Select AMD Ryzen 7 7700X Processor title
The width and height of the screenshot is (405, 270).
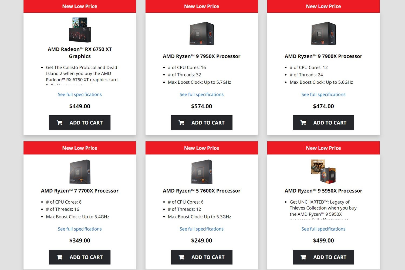80,191
